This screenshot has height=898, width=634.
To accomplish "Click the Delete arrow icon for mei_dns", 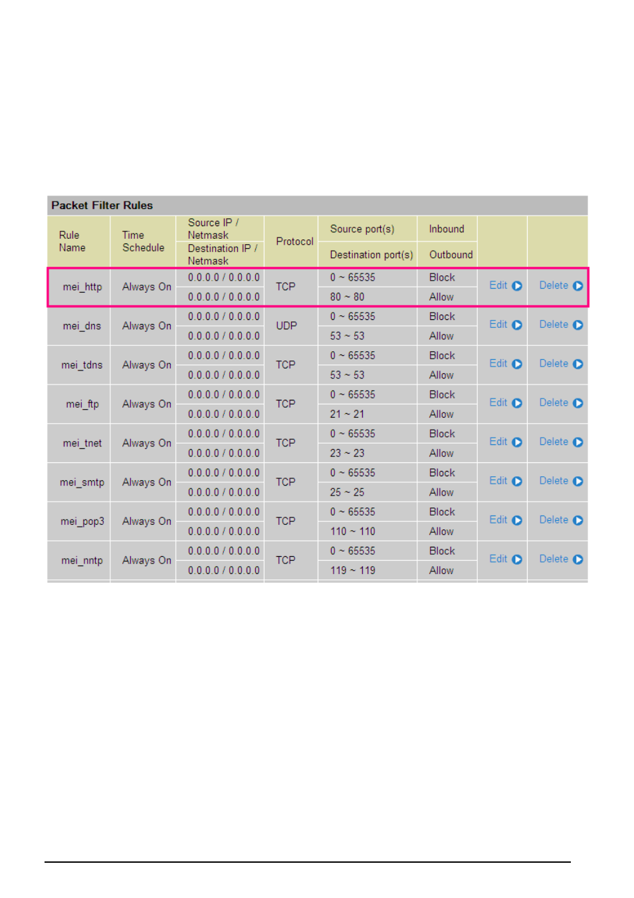I will click(578, 325).
